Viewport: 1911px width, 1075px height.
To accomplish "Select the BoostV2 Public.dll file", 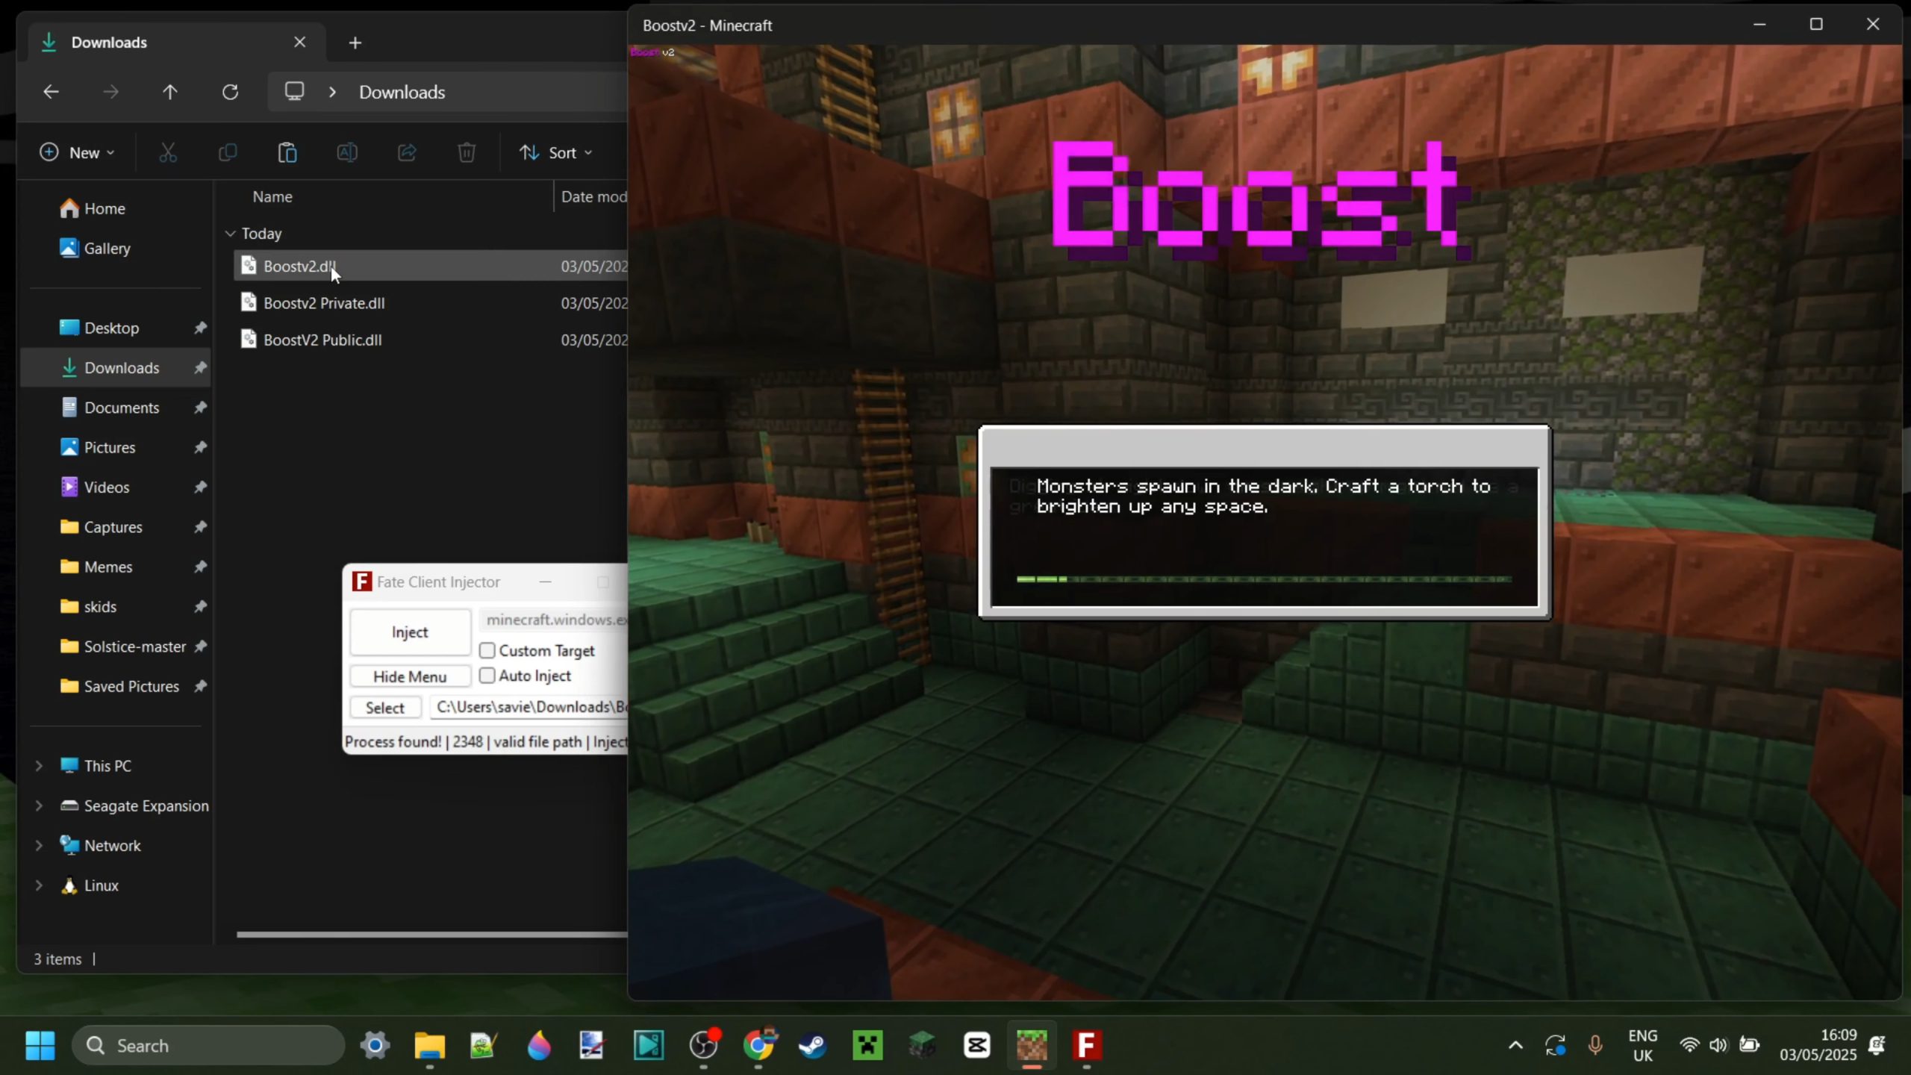I will [x=322, y=340].
